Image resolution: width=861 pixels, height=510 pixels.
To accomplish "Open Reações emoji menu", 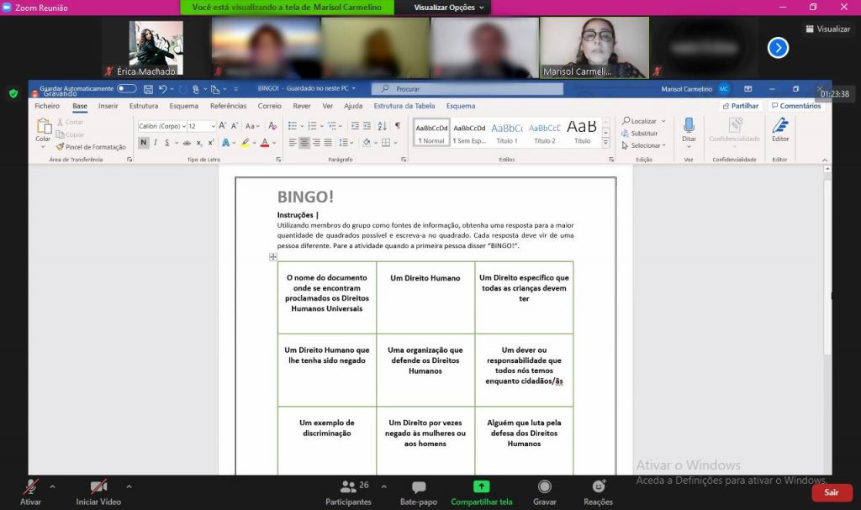I will (x=598, y=487).
